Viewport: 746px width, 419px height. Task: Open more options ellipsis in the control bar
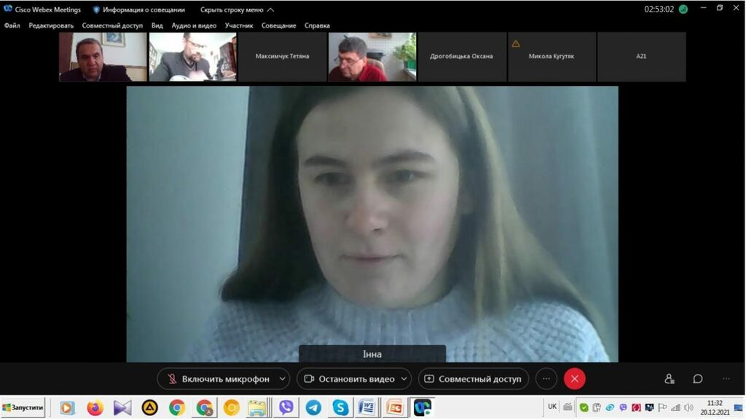(x=546, y=379)
